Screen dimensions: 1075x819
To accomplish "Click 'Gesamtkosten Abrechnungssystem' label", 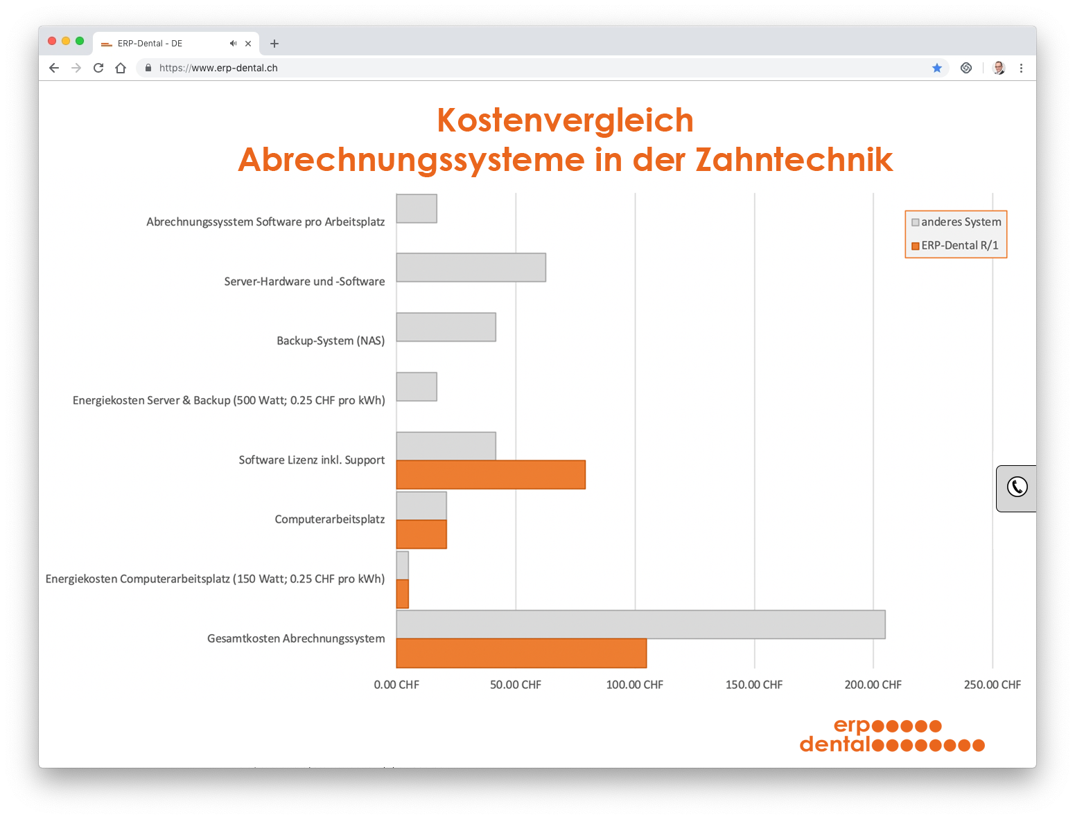I will [296, 638].
